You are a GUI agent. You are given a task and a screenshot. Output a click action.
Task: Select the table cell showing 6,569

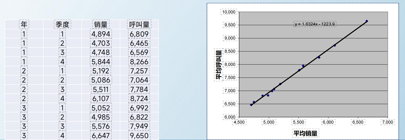[139, 52]
